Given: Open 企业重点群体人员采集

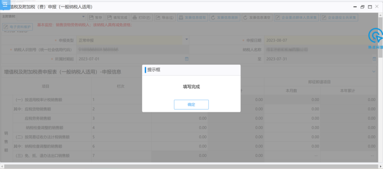Looking at the screenshot, I should [296, 17].
